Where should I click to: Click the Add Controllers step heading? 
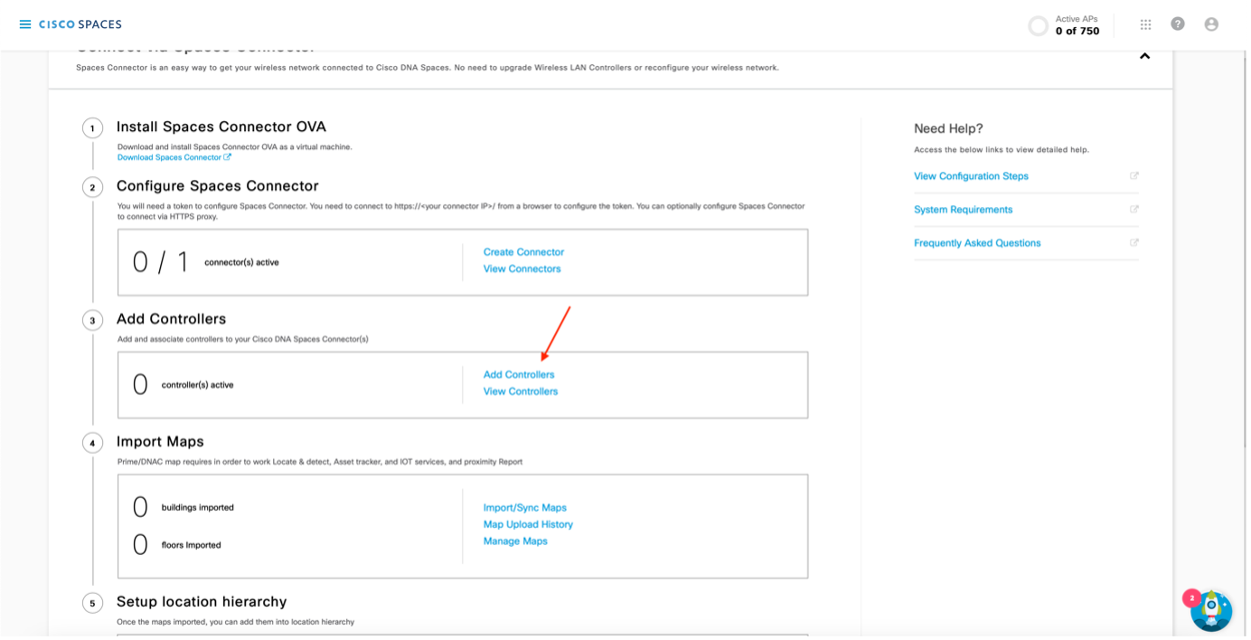click(171, 319)
